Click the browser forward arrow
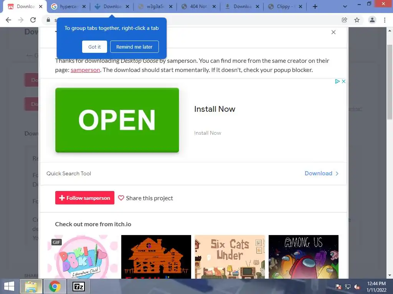The image size is (393, 294). click(21, 20)
